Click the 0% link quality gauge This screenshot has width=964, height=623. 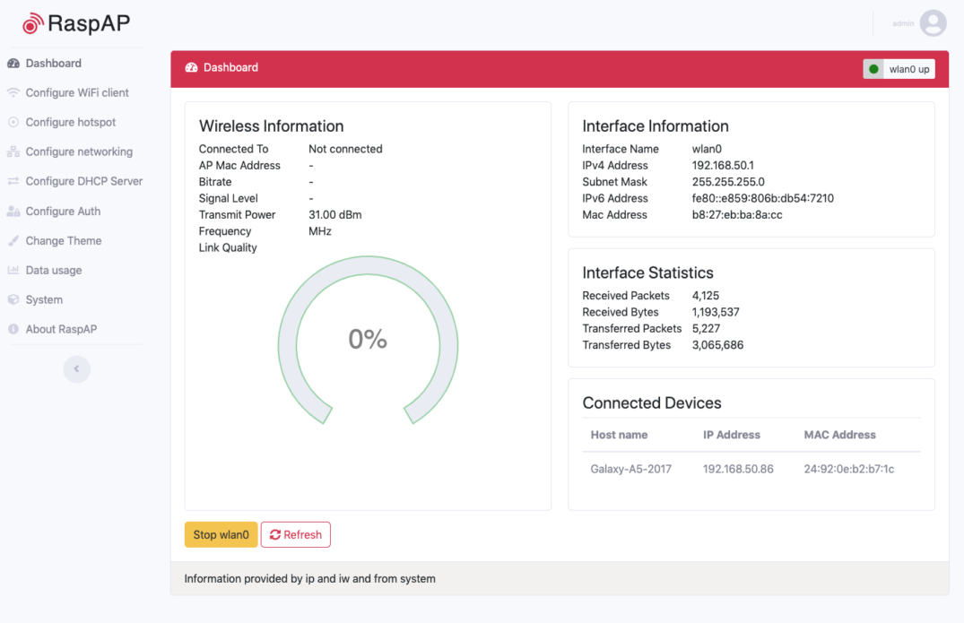coord(368,340)
